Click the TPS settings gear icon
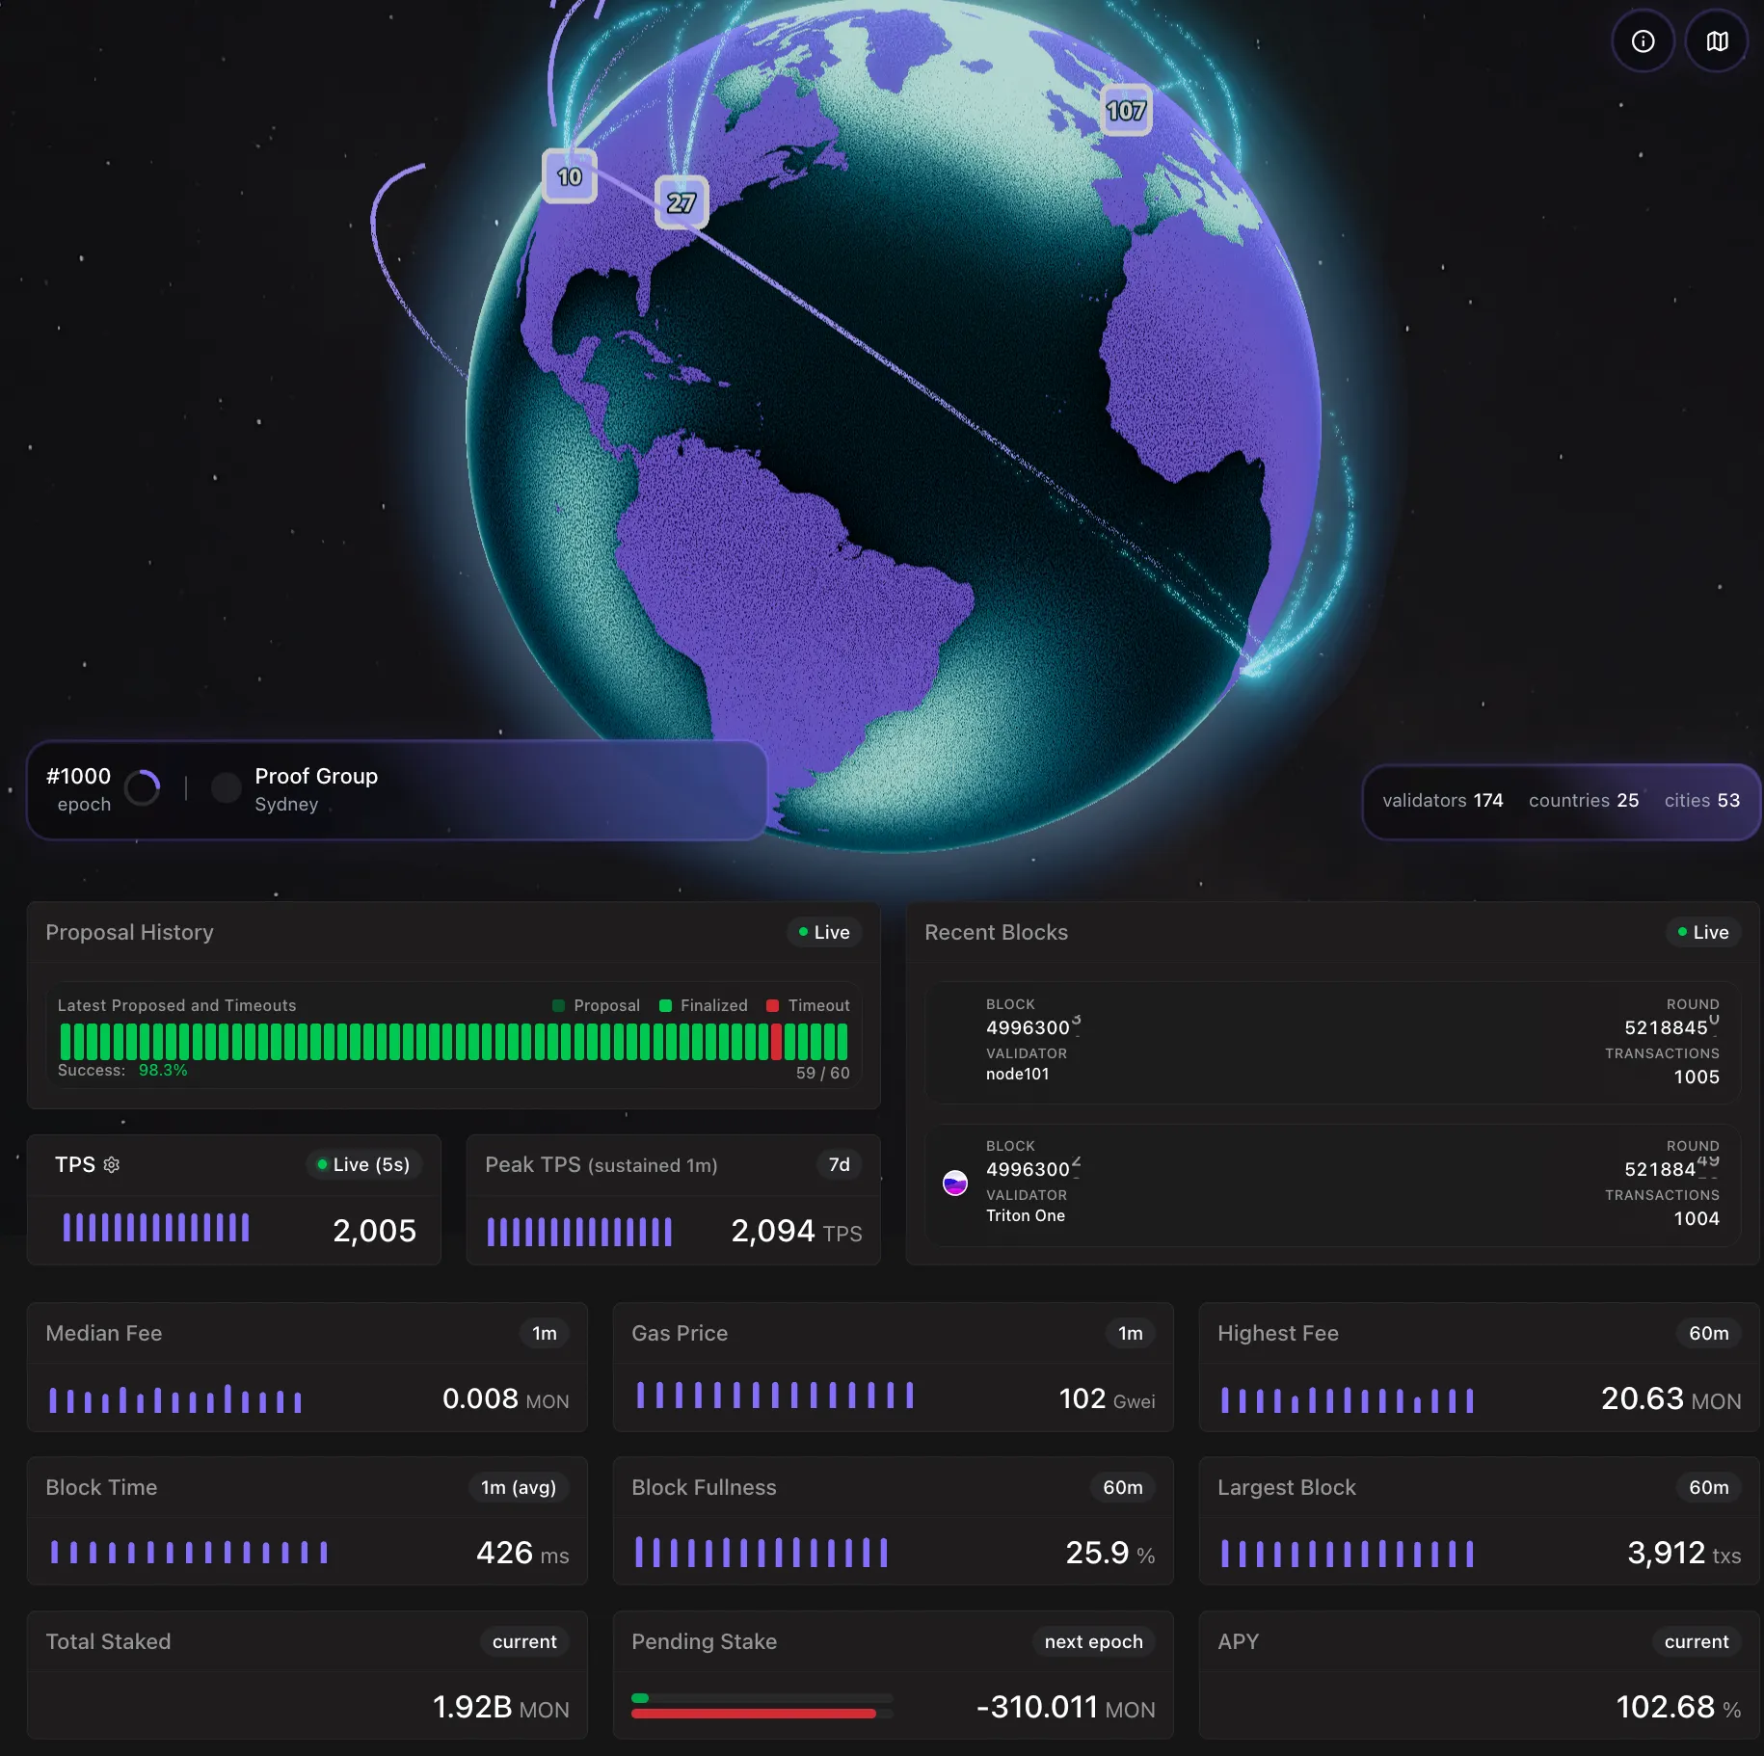Viewport: 1764px width, 1756px height. (112, 1165)
